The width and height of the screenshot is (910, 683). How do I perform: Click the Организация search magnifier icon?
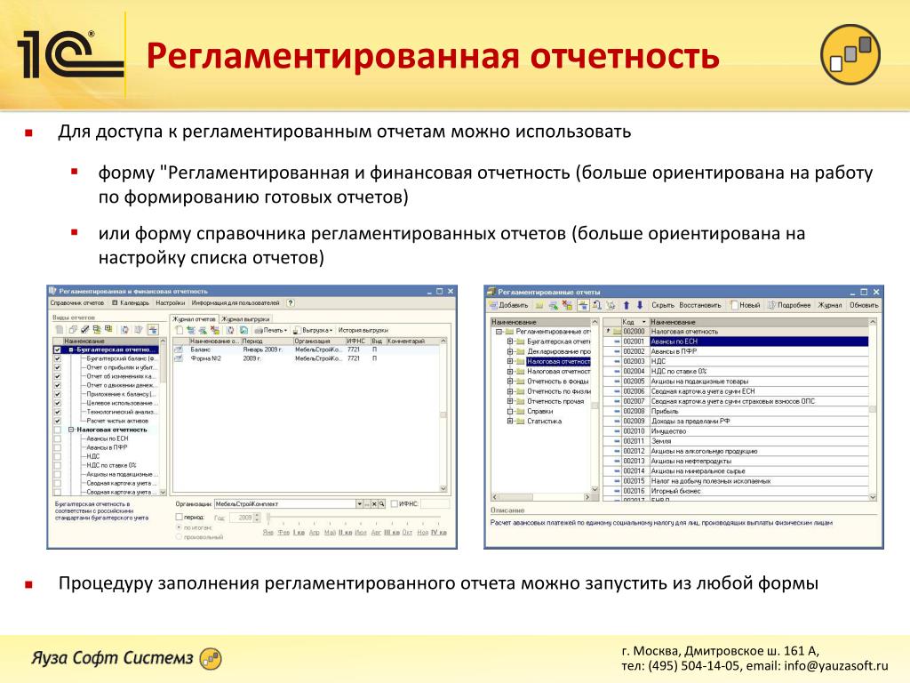pos(382,503)
